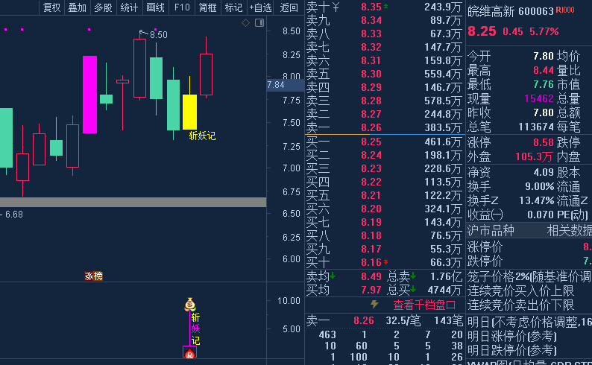
Task: Click the 买十 price 8.16 row
Action: 384,262
